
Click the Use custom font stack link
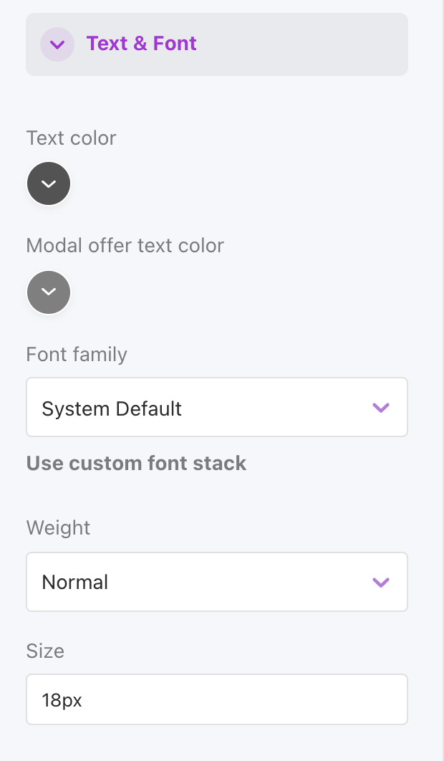point(136,464)
